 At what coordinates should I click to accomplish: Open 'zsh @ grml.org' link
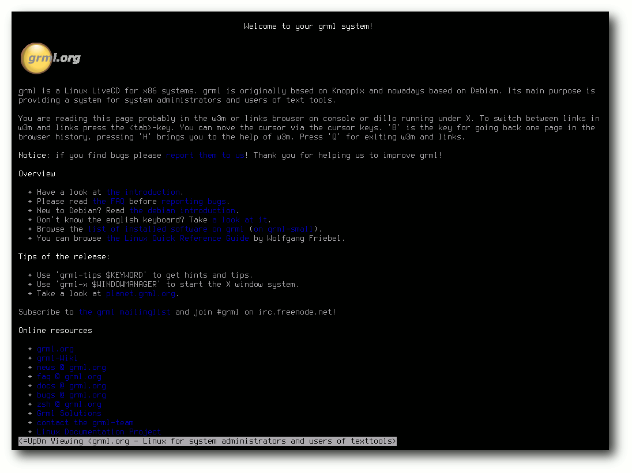pyautogui.click(x=69, y=404)
